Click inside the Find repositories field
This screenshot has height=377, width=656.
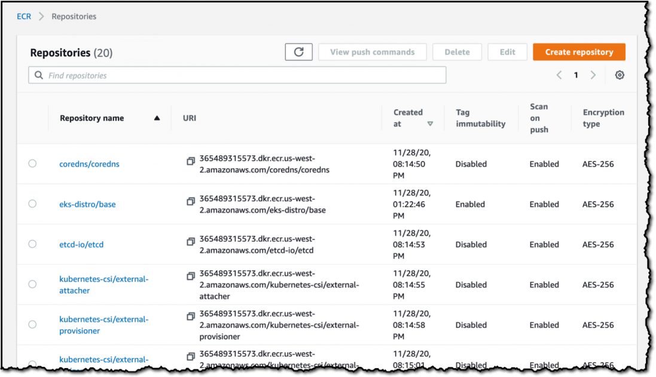pos(179,75)
